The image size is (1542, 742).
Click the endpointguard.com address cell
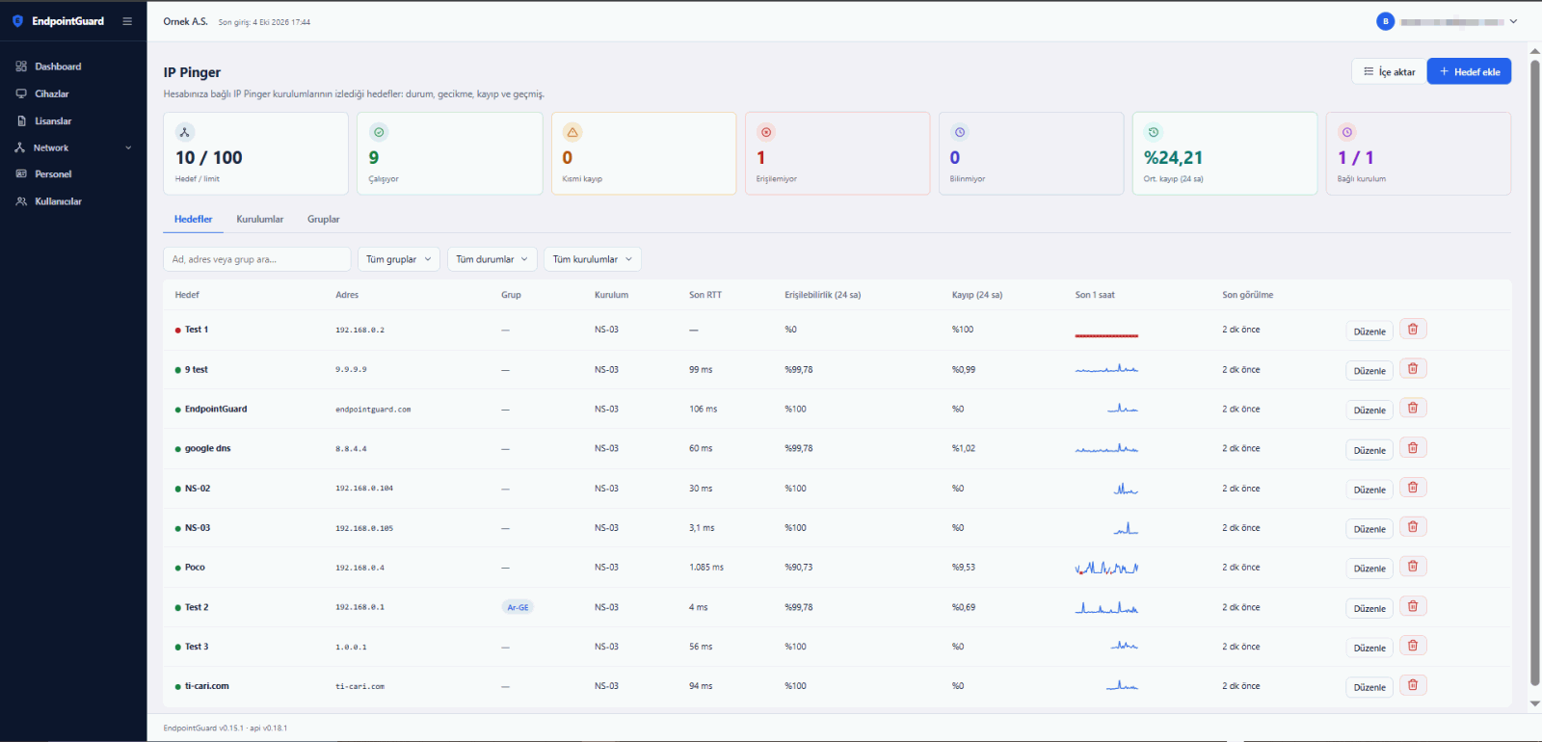pyautogui.click(x=373, y=410)
